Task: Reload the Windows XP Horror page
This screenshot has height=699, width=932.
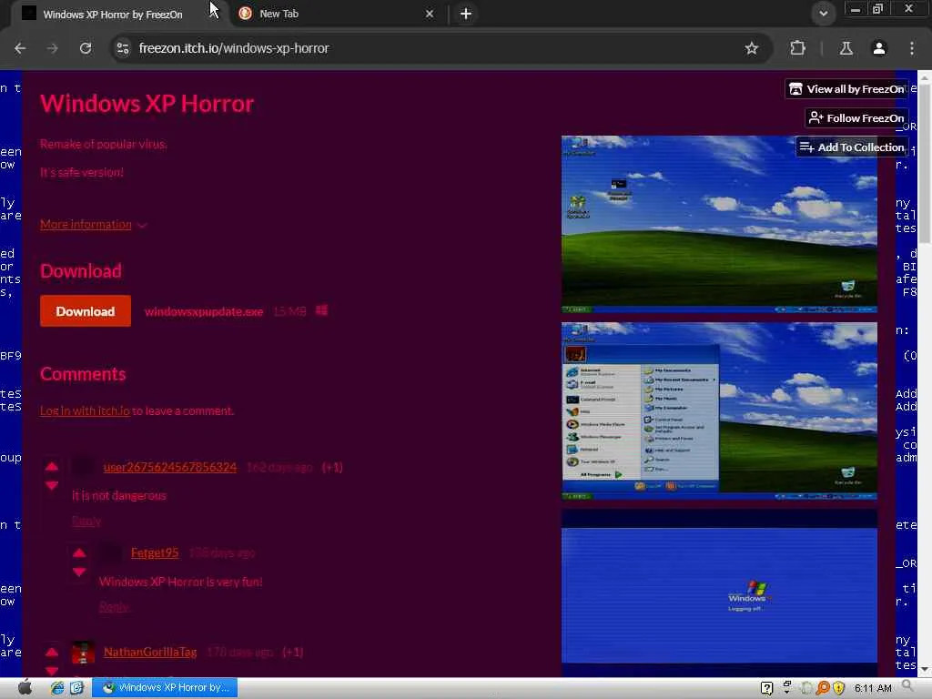Action: pos(86,49)
